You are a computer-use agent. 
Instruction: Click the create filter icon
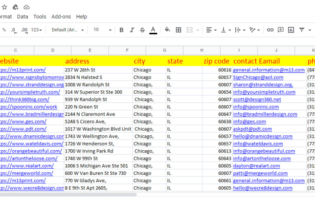302,30
